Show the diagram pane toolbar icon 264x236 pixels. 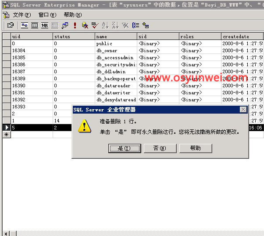click(25, 25)
